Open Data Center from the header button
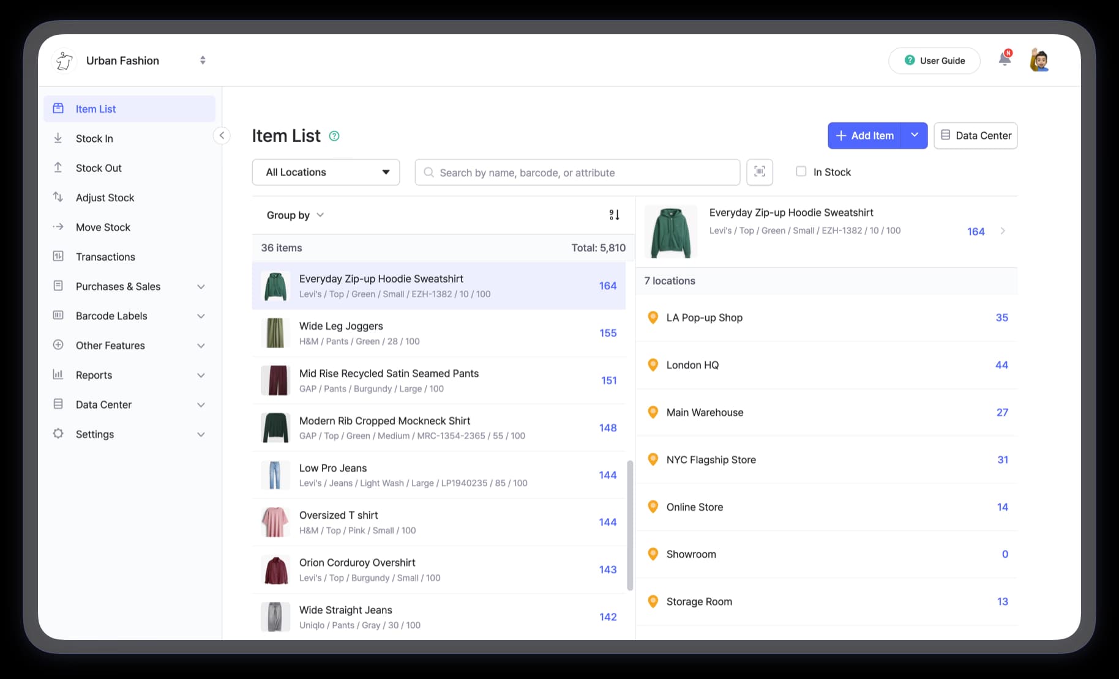Viewport: 1119px width, 679px height. click(x=976, y=136)
